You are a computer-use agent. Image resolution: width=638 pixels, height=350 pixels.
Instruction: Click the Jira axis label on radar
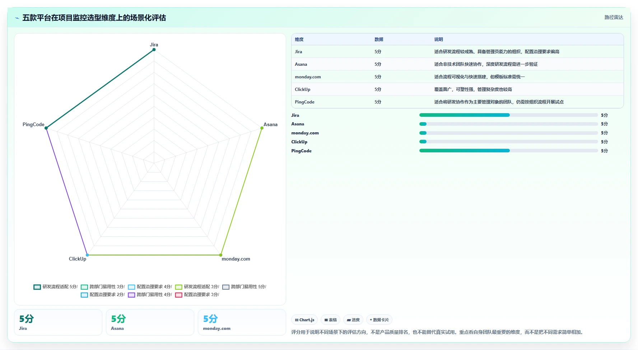(154, 45)
